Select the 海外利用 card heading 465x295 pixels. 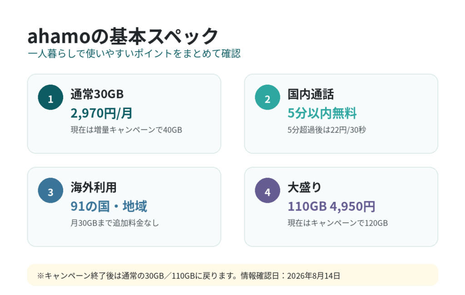[94, 187]
